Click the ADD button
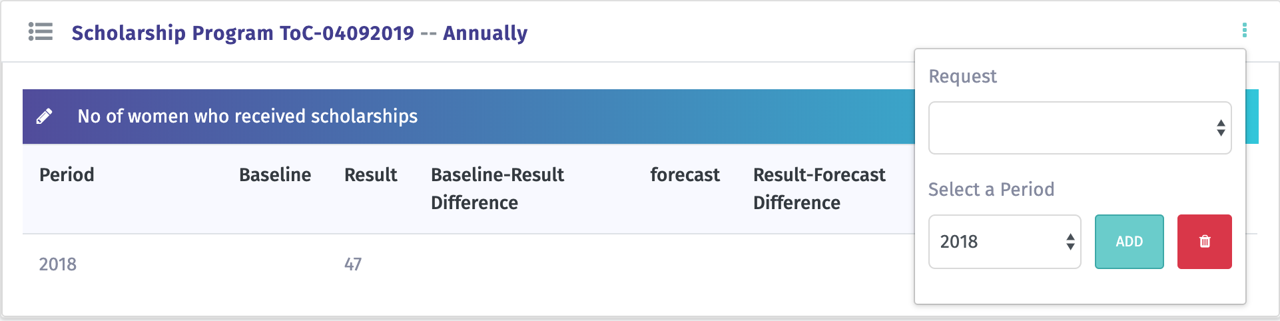This screenshot has width=1280, height=321. (x=1129, y=242)
